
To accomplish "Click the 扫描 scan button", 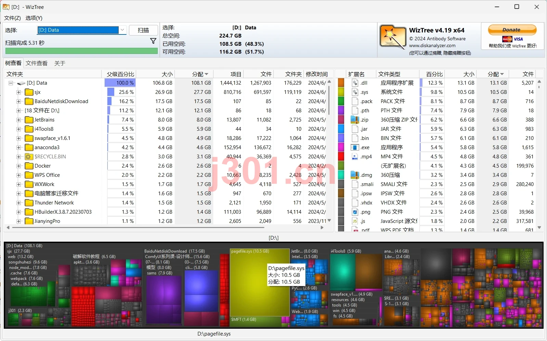I will (x=143, y=30).
